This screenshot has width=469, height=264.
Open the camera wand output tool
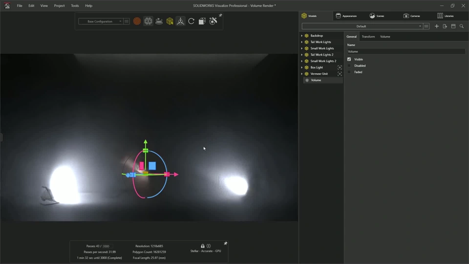213,21
